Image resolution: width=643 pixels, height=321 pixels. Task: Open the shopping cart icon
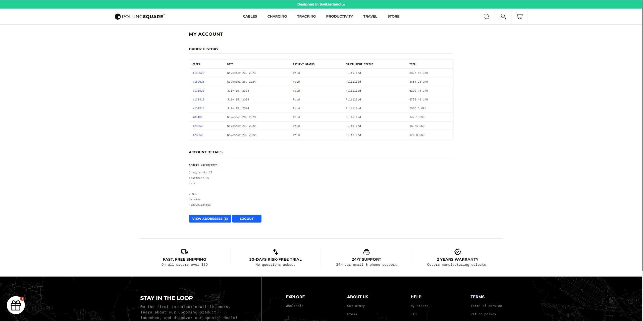(519, 17)
